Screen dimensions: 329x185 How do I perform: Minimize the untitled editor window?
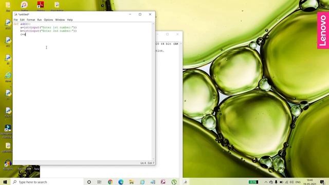coord(130,14)
